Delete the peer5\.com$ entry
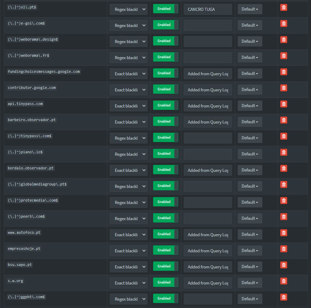This screenshot has width=311, height=308. click(x=284, y=217)
